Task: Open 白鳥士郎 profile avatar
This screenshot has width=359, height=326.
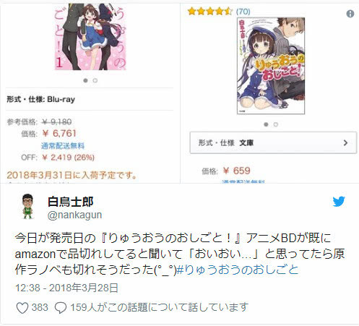Action: [27, 206]
